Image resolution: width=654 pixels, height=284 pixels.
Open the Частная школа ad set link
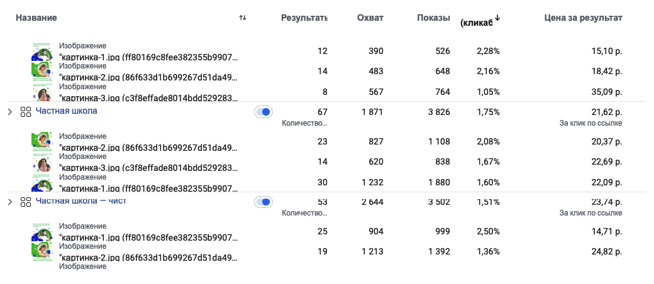pyautogui.click(x=66, y=111)
